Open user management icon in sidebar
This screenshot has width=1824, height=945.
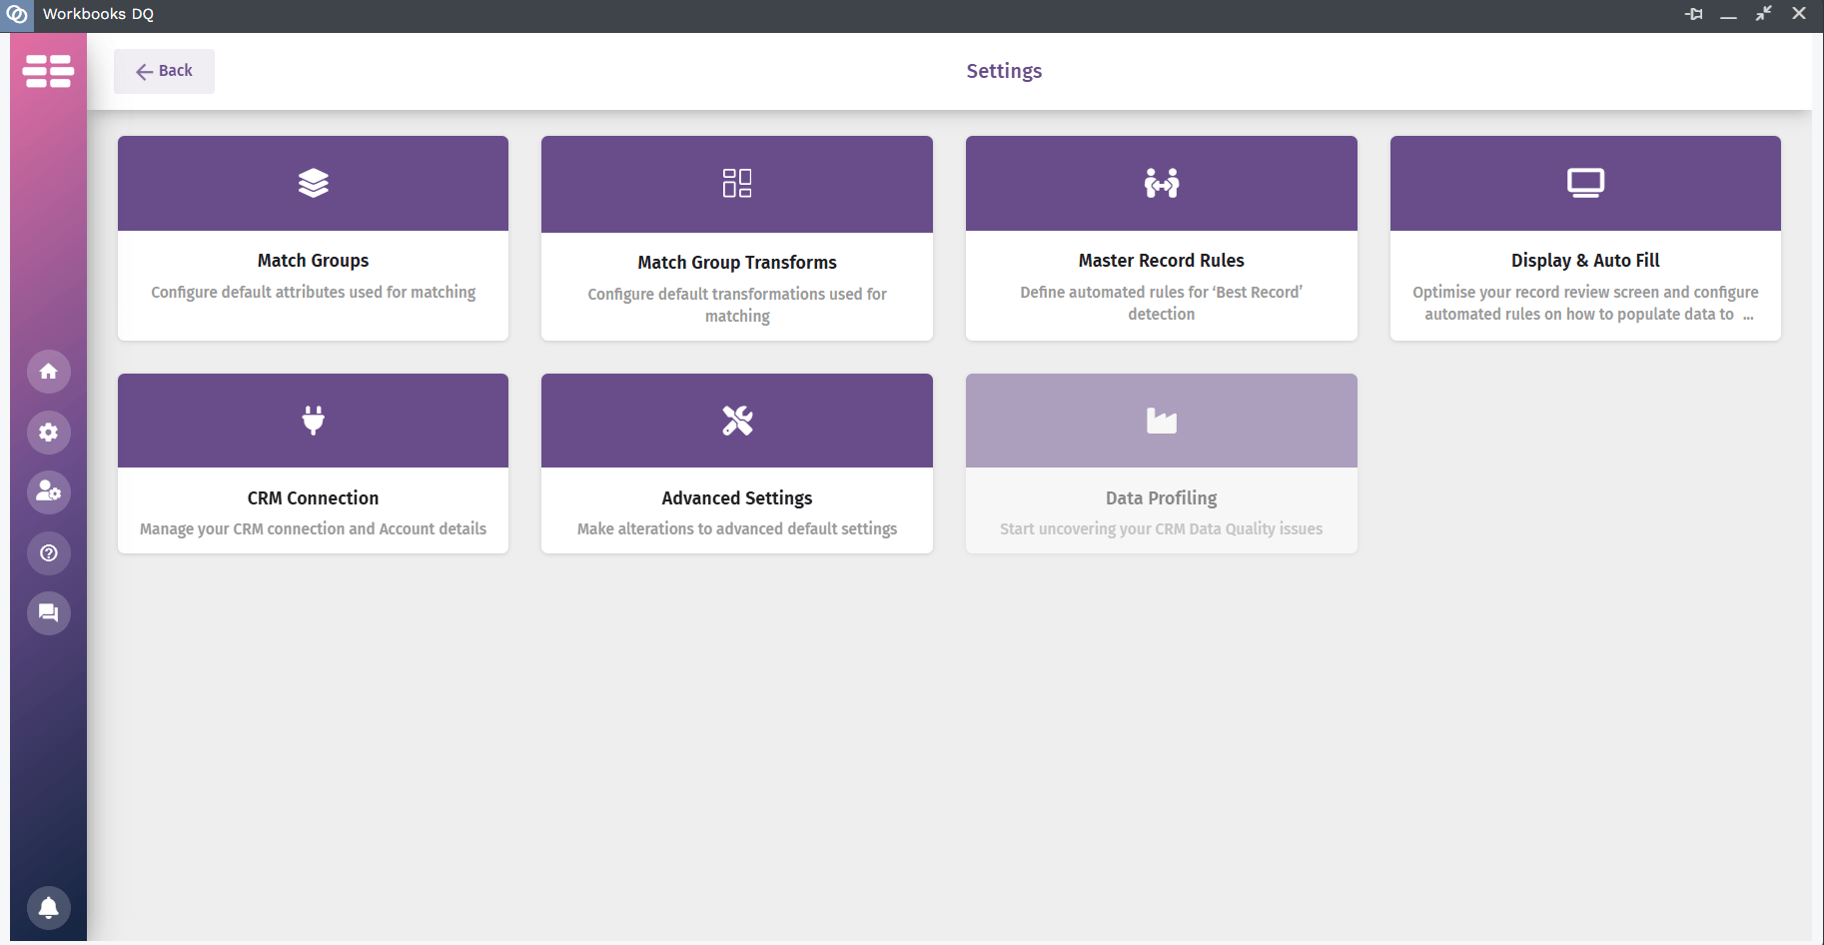(48, 492)
